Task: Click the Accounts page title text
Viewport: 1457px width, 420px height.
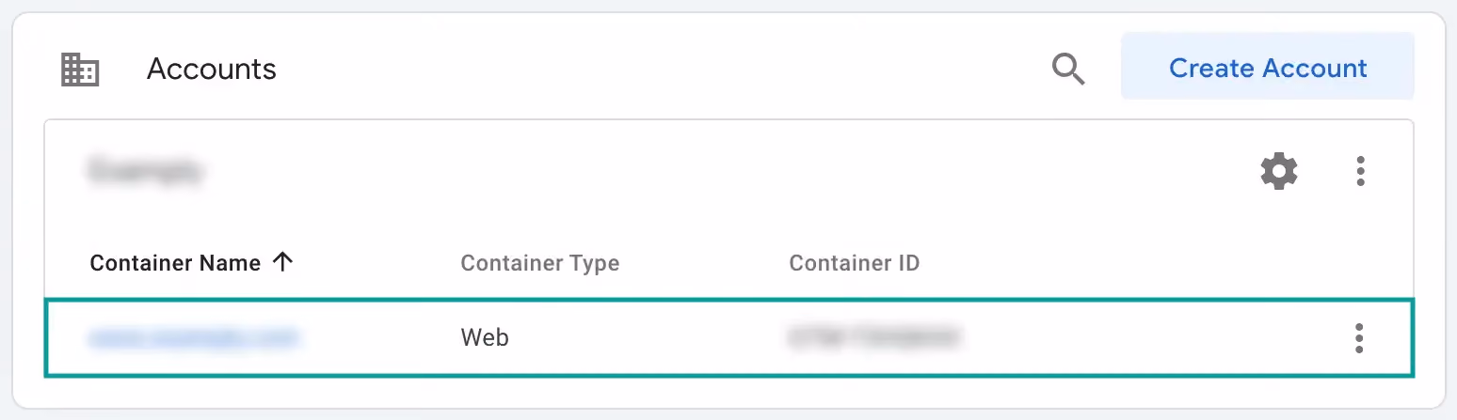Action: 212,69
